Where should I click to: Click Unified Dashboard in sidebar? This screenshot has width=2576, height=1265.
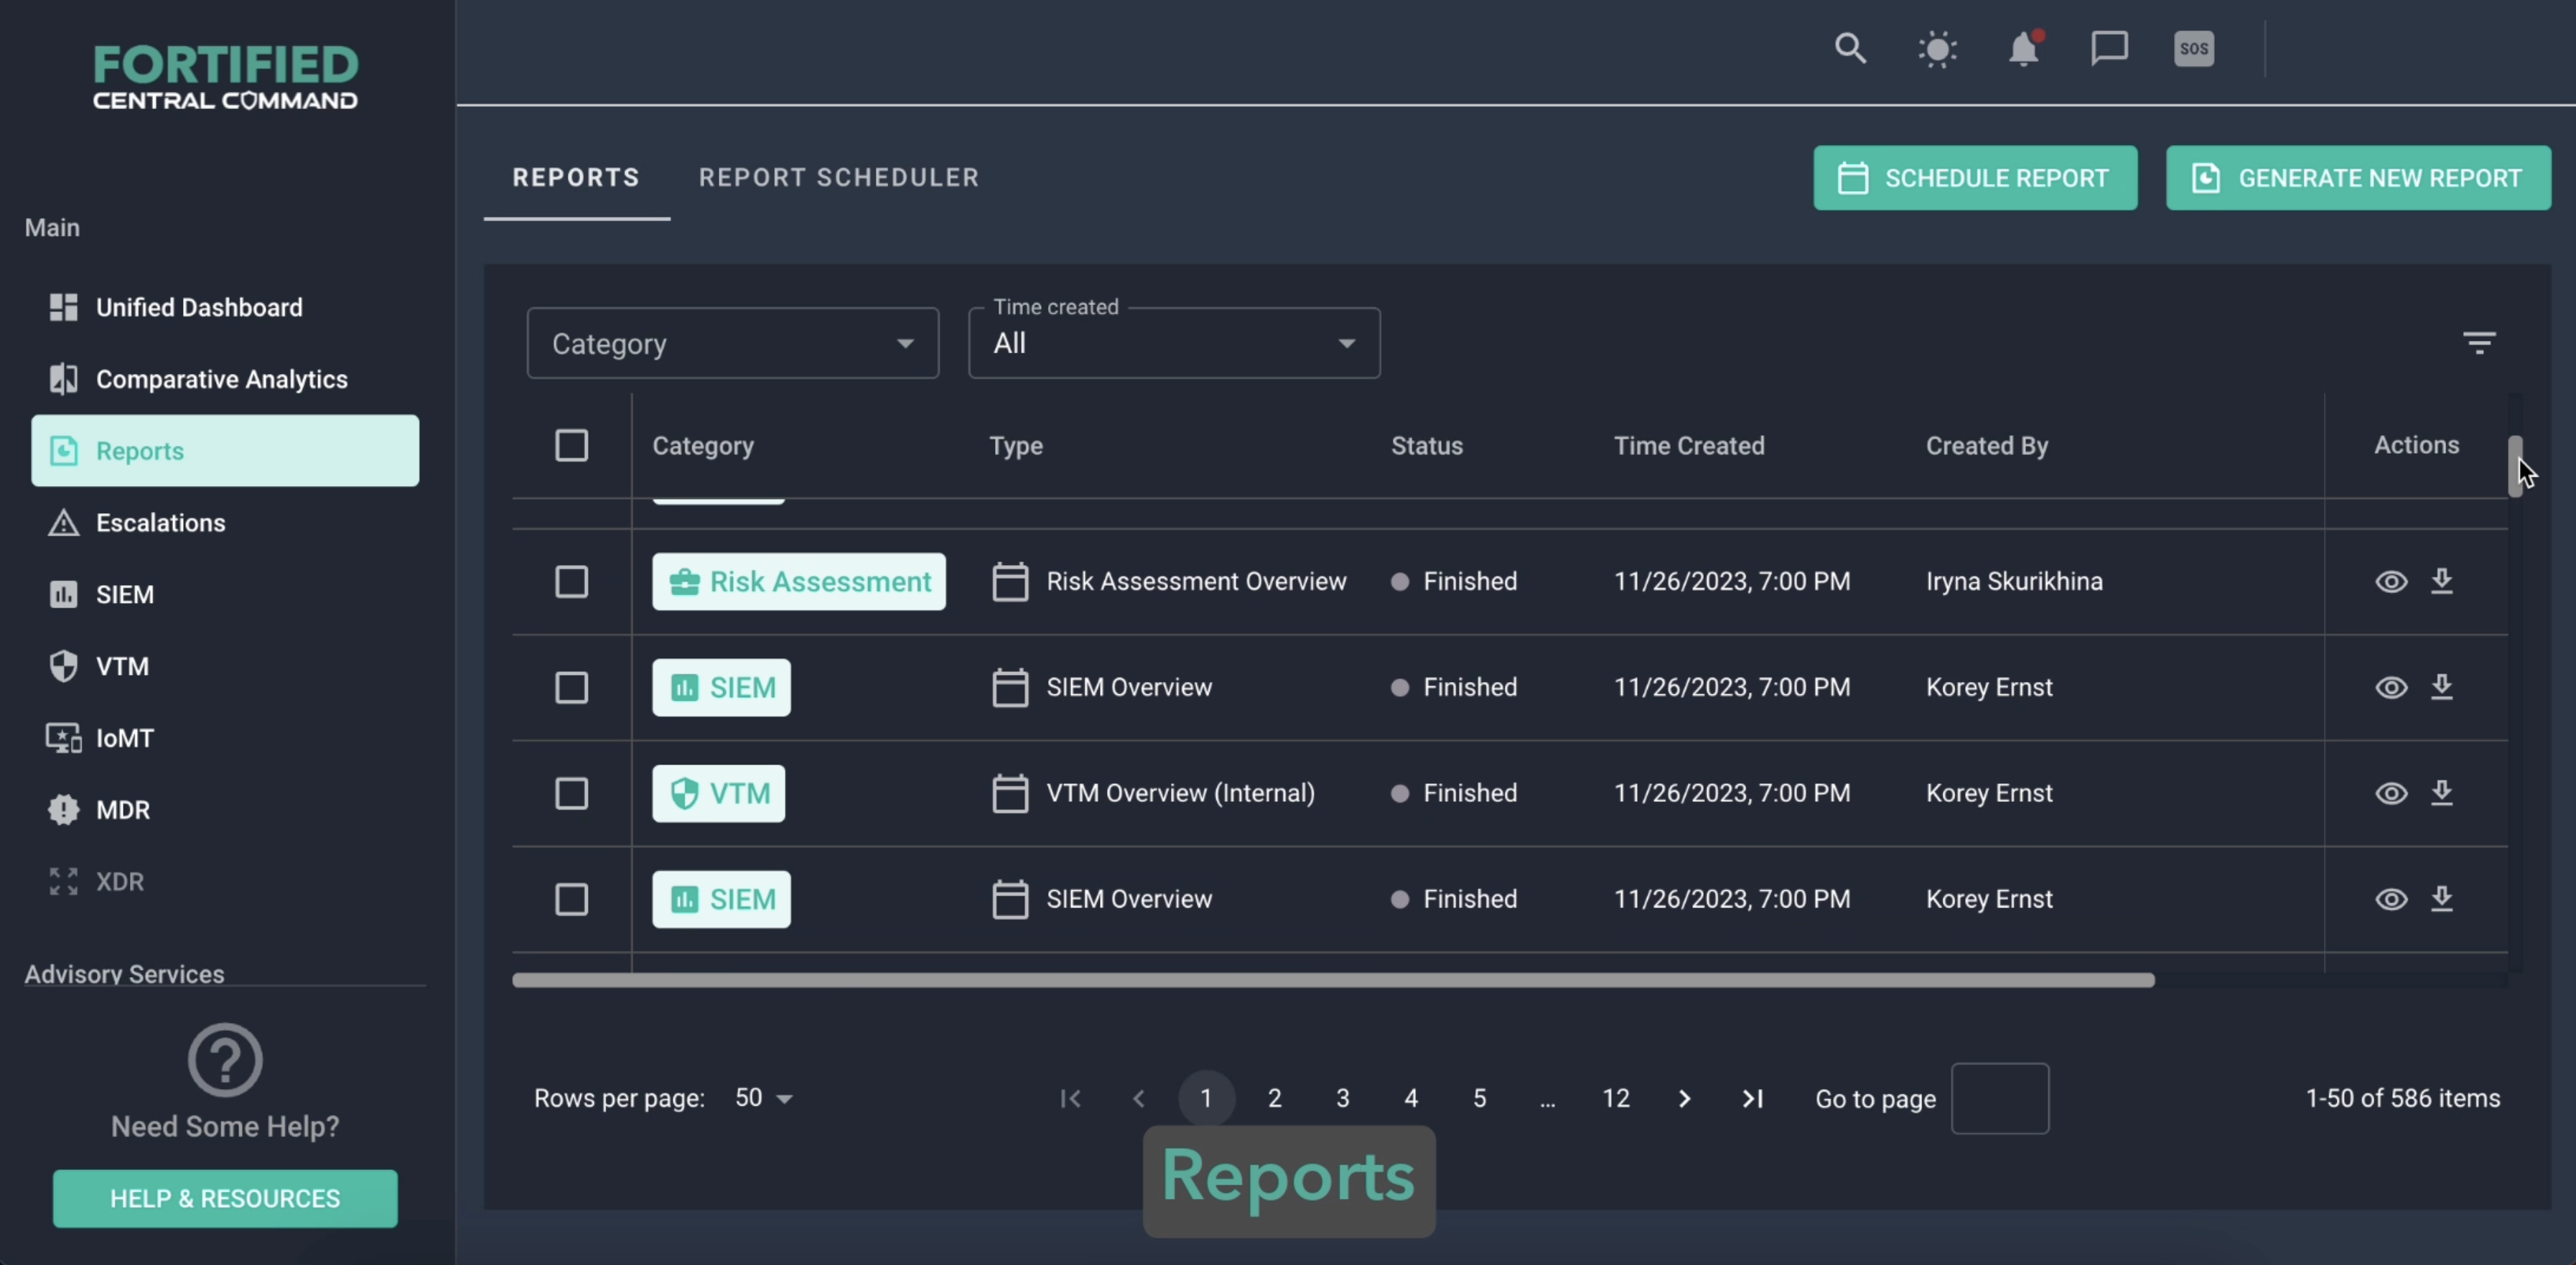point(225,307)
